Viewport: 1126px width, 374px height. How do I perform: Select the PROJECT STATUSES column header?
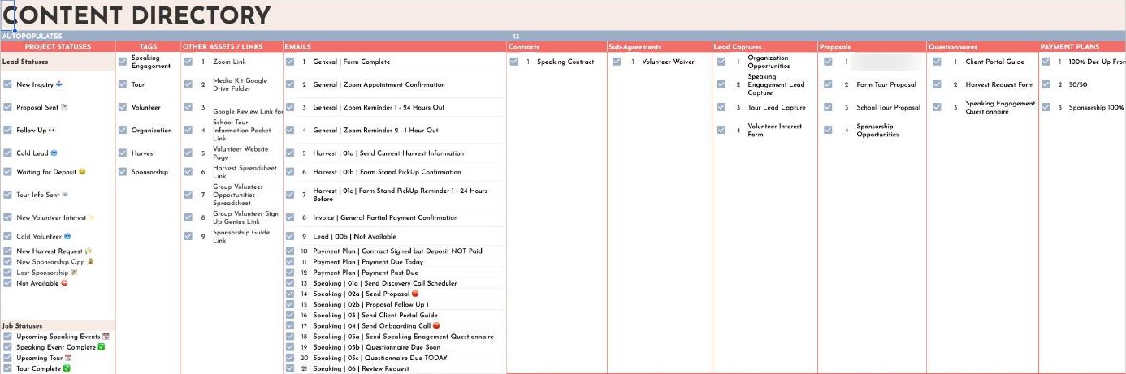(x=58, y=47)
